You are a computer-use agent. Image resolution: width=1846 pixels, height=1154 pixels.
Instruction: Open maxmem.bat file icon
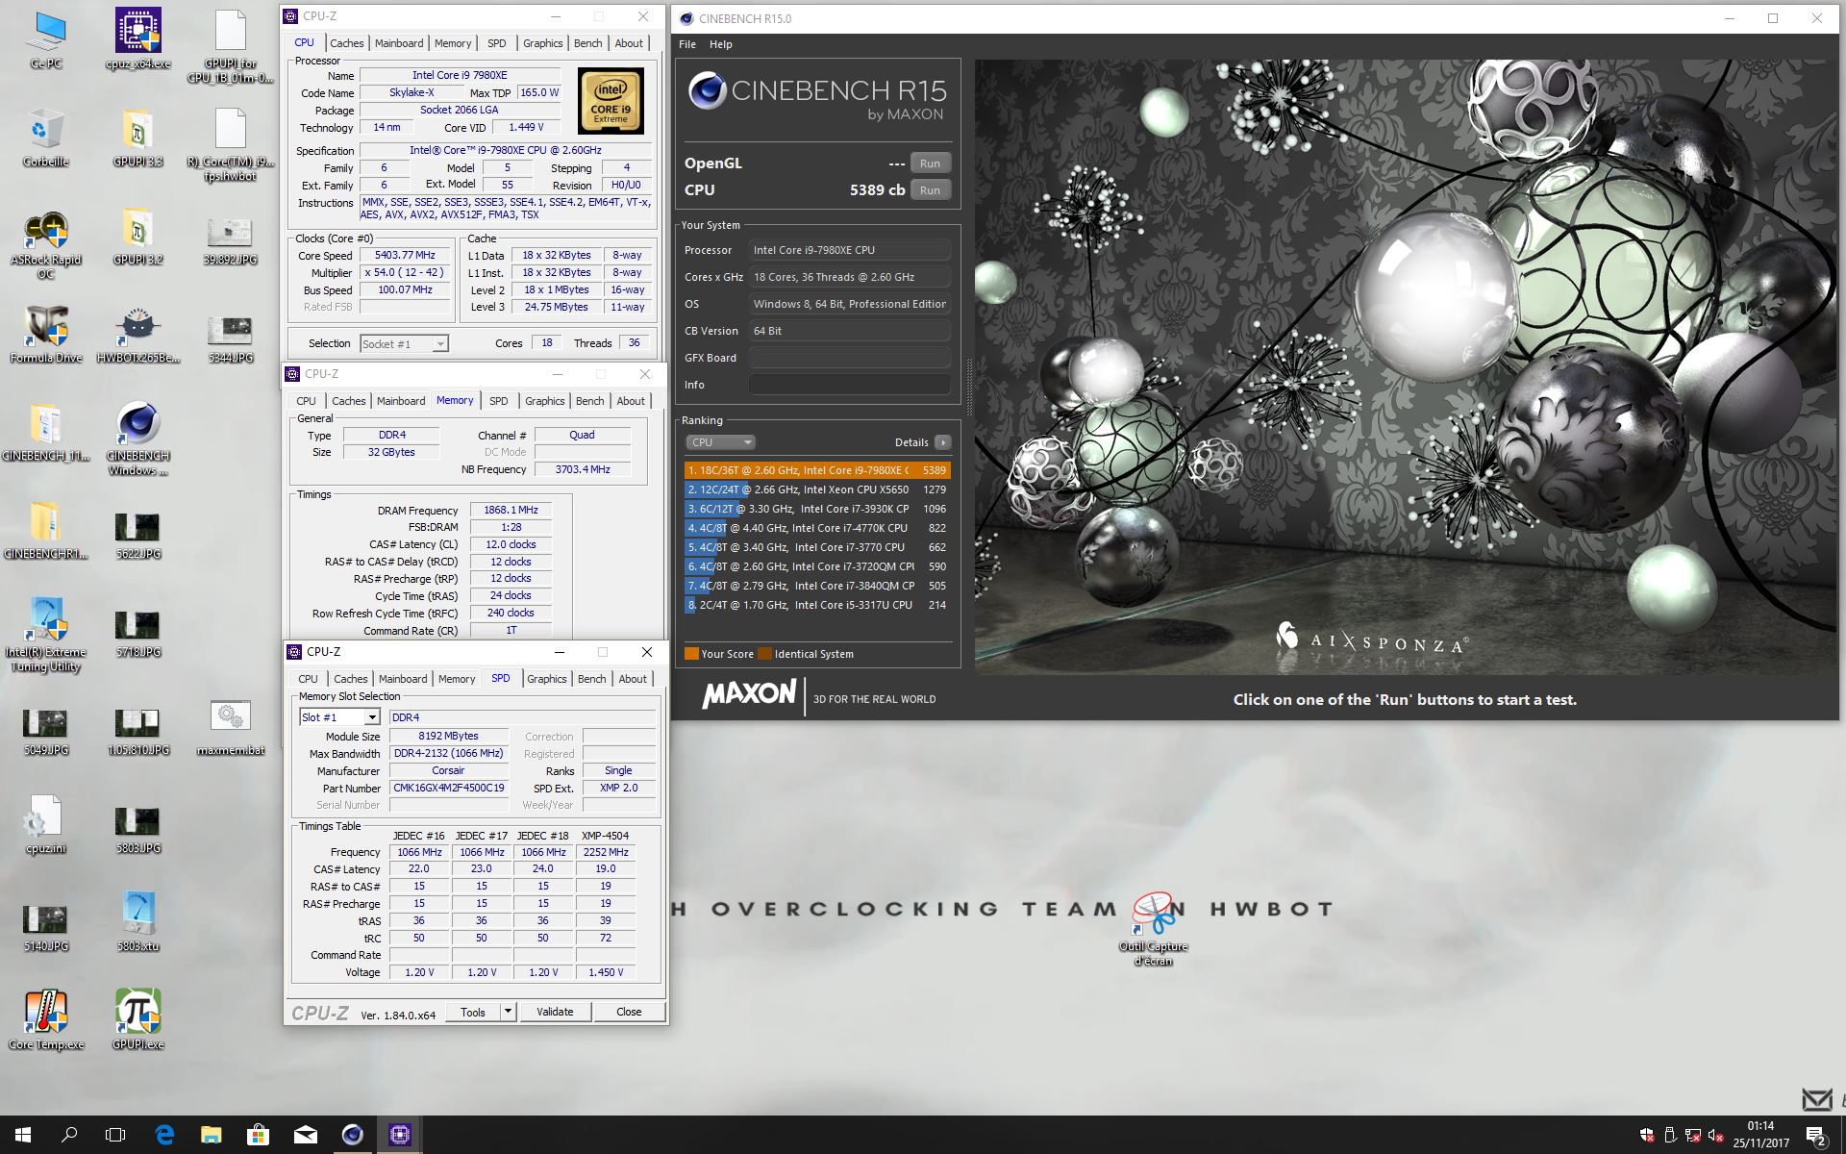(x=231, y=727)
